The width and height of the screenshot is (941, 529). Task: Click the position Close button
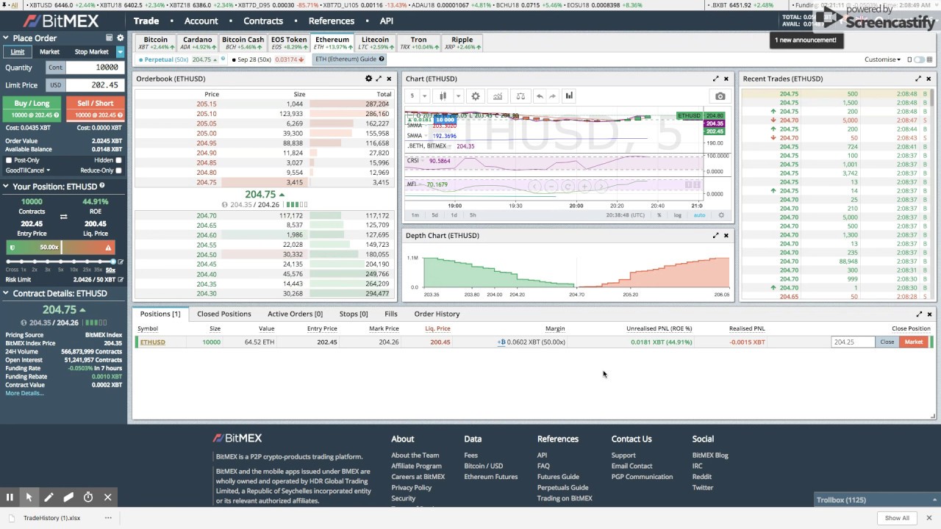(x=887, y=342)
